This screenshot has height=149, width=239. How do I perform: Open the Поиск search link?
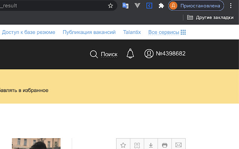(109, 54)
